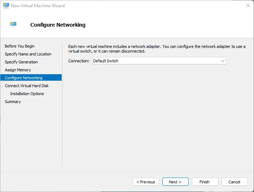Open the Specify Name and Location step

click(28, 54)
